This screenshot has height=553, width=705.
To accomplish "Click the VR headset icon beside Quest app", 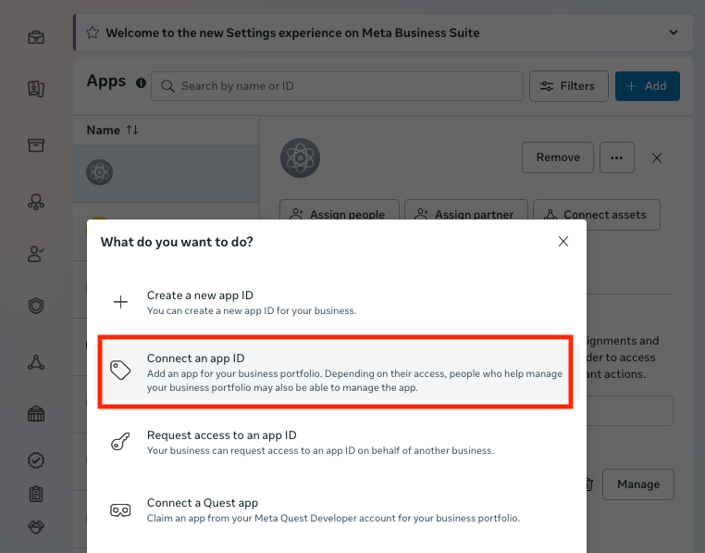I will point(120,510).
